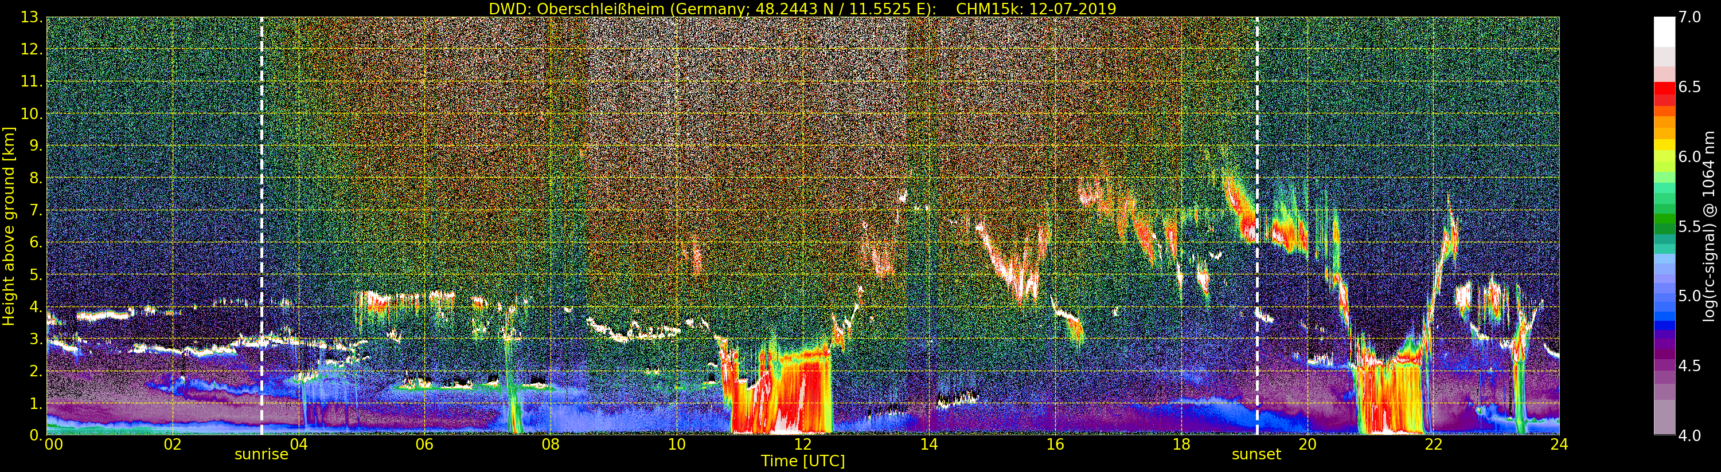Click the time axis tick label 20
This screenshot has width=1721, height=472.
click(x=1307, y=445)
